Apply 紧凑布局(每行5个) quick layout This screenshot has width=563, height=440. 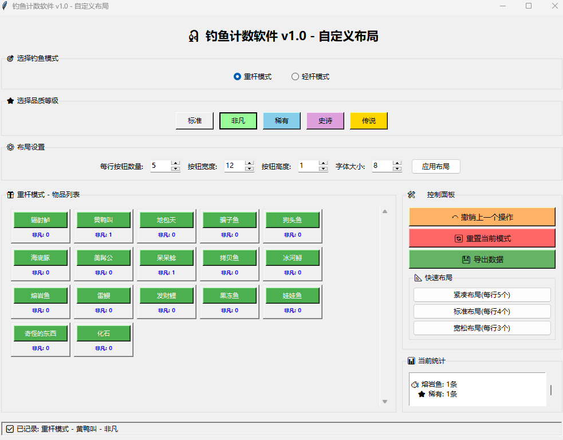[x=482, y=295]
